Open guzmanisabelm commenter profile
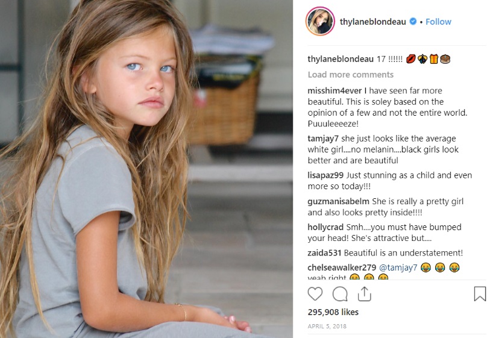This screenshot has width=496, height=338. pyautogui.click(x=338, y=201)
